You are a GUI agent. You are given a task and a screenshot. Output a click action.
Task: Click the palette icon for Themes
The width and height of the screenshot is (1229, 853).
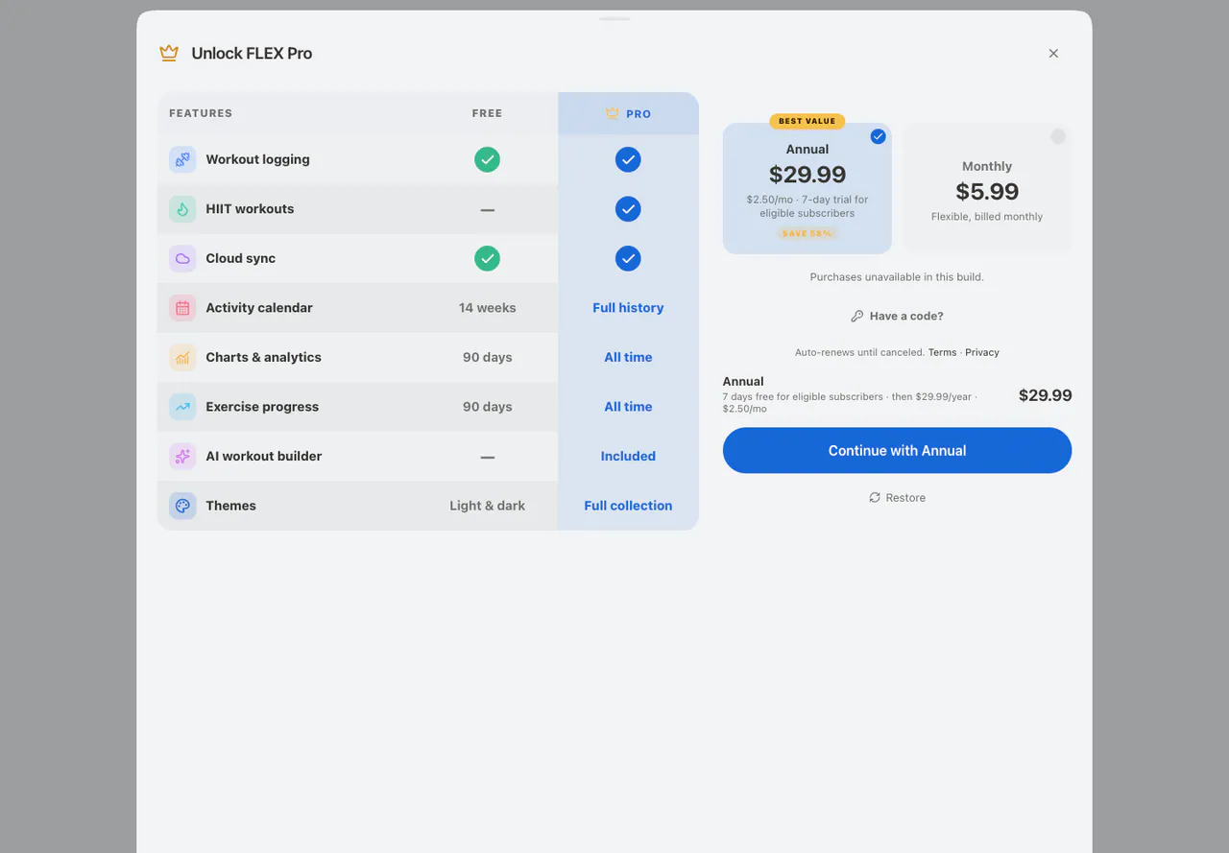click(x=182, y=506)
